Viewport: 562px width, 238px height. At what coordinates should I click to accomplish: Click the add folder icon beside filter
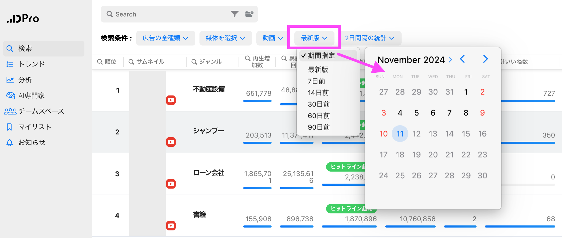(x=249, y=14)
